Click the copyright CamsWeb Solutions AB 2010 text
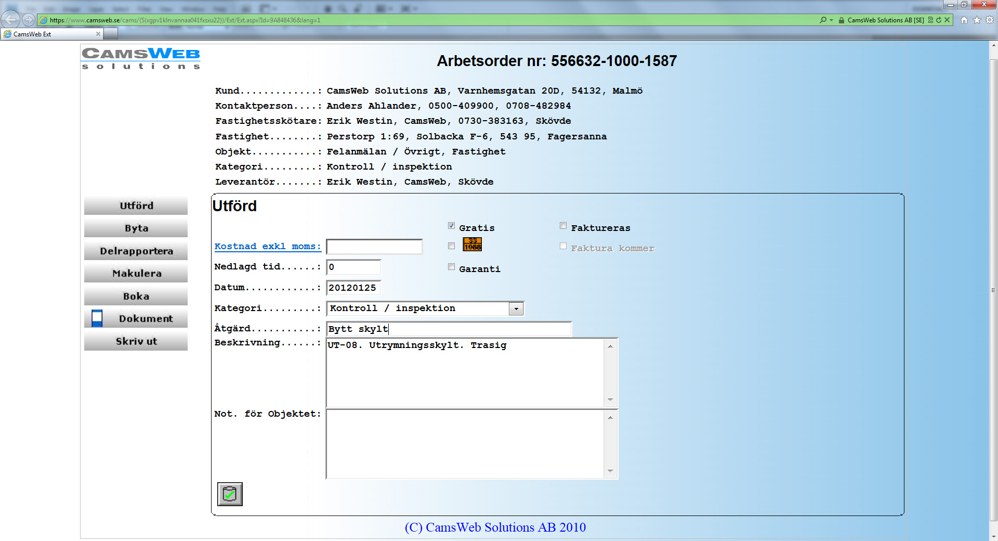998x541 pixels. click(495, 527)
